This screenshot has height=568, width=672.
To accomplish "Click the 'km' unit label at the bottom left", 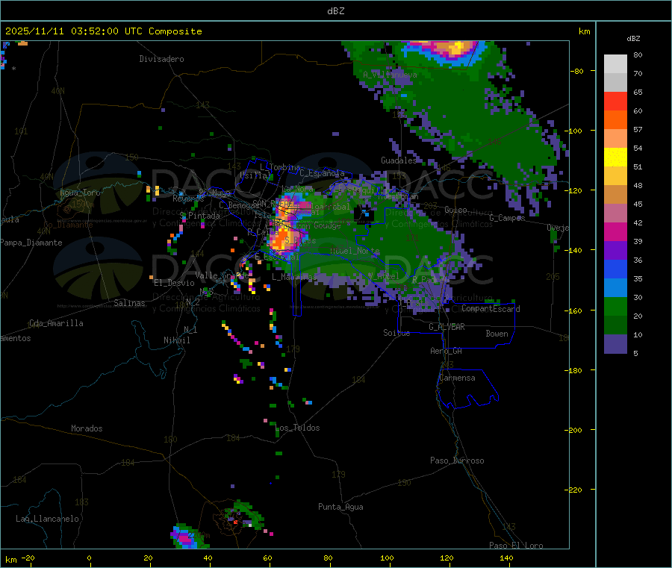I will 10,560.
